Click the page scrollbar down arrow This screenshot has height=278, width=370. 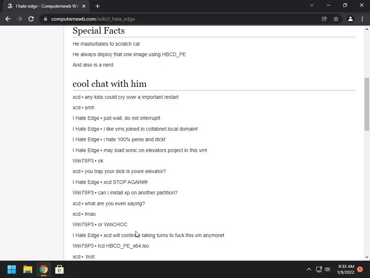367,257
